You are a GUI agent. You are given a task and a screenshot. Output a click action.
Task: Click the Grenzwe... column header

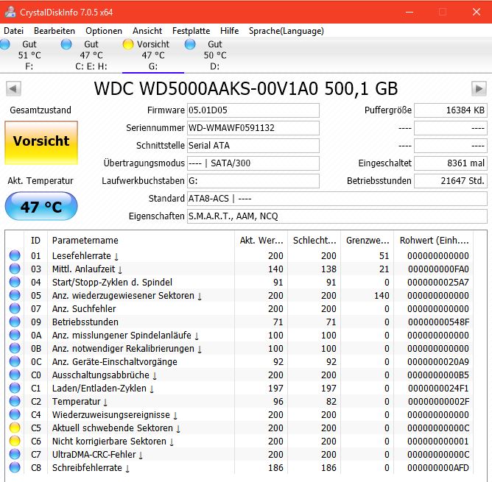click(x=368, y=241)
